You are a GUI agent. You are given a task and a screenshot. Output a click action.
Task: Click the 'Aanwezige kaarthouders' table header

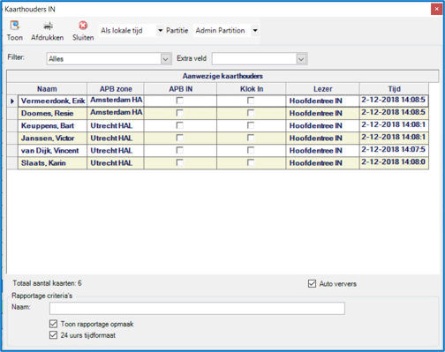coord(222,76)
